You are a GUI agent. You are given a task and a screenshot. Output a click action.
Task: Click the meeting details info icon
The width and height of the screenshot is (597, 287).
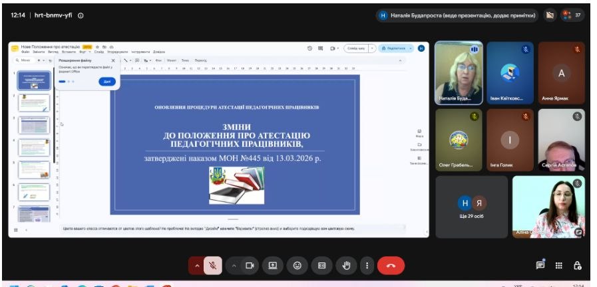(x=81, y=15)
